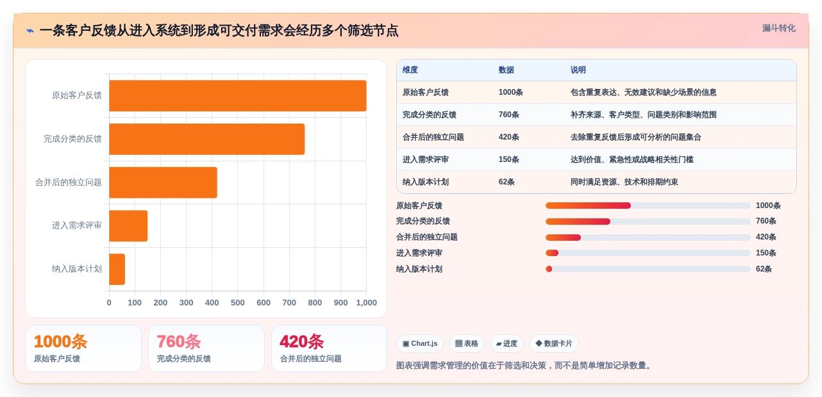Click the description 去除重复反馈后形成可分析的问题集合
The width and height of the screenshot is (822, 397).
point(636,137)
